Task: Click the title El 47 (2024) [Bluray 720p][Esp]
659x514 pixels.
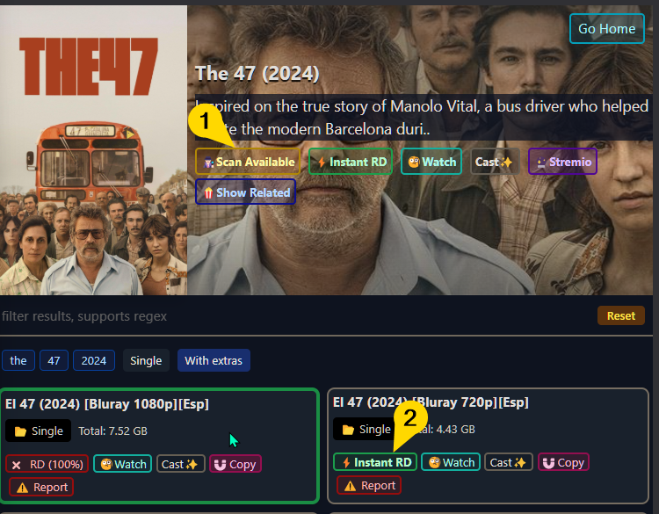Action: click(431, 402)
